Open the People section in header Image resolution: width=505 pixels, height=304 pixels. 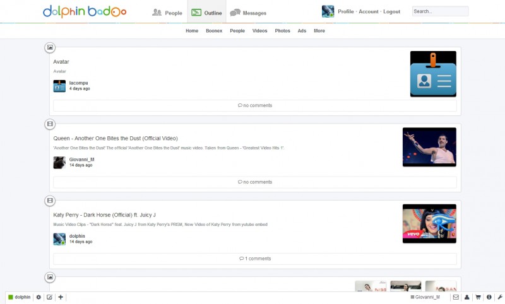167,13
